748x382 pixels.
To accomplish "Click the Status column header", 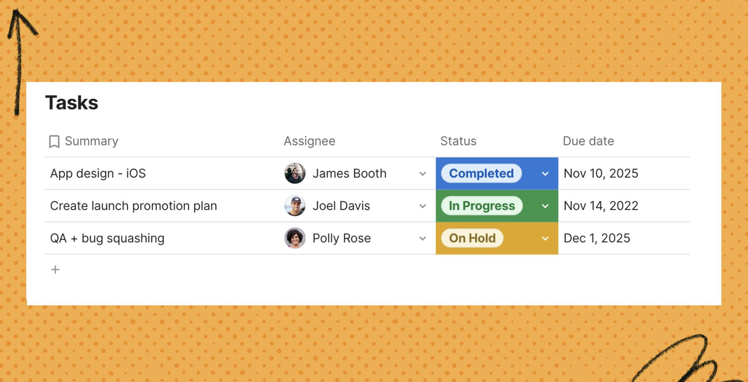I will click(458, 141).
